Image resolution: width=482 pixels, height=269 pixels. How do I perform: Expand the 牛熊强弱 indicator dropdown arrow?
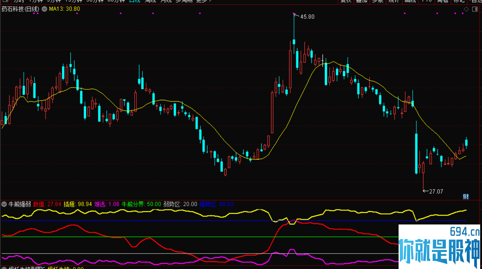pos(4,204)
